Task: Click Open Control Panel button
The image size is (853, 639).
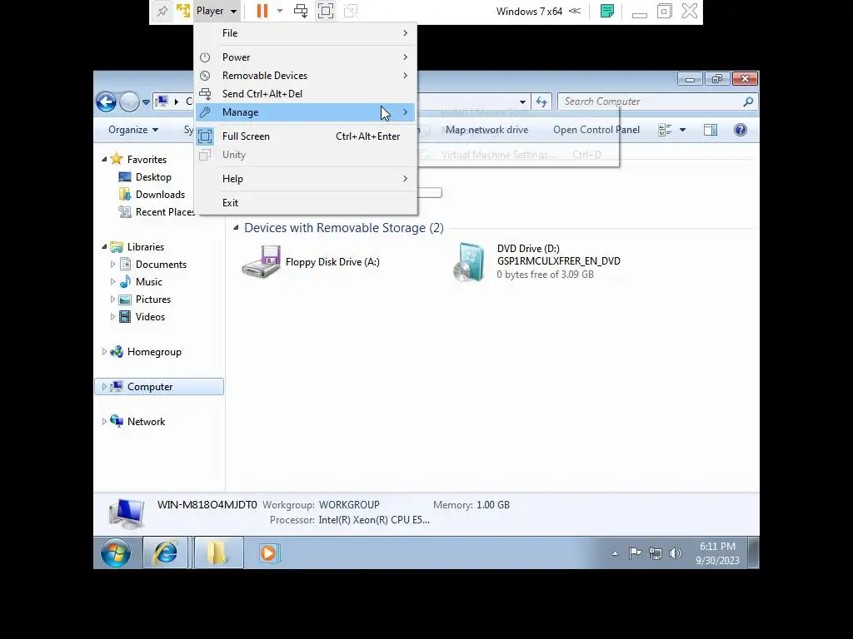Action: pos(596,130)
